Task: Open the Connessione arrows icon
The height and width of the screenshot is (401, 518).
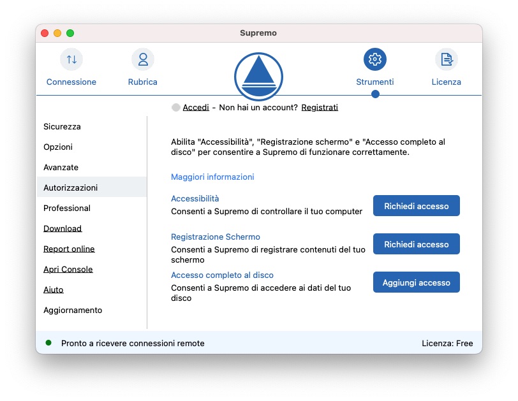Action: 71,59
